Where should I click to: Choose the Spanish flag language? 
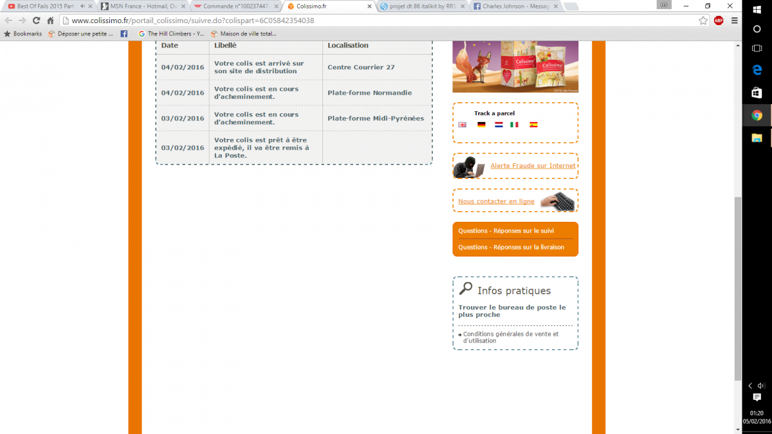point(533,125)
